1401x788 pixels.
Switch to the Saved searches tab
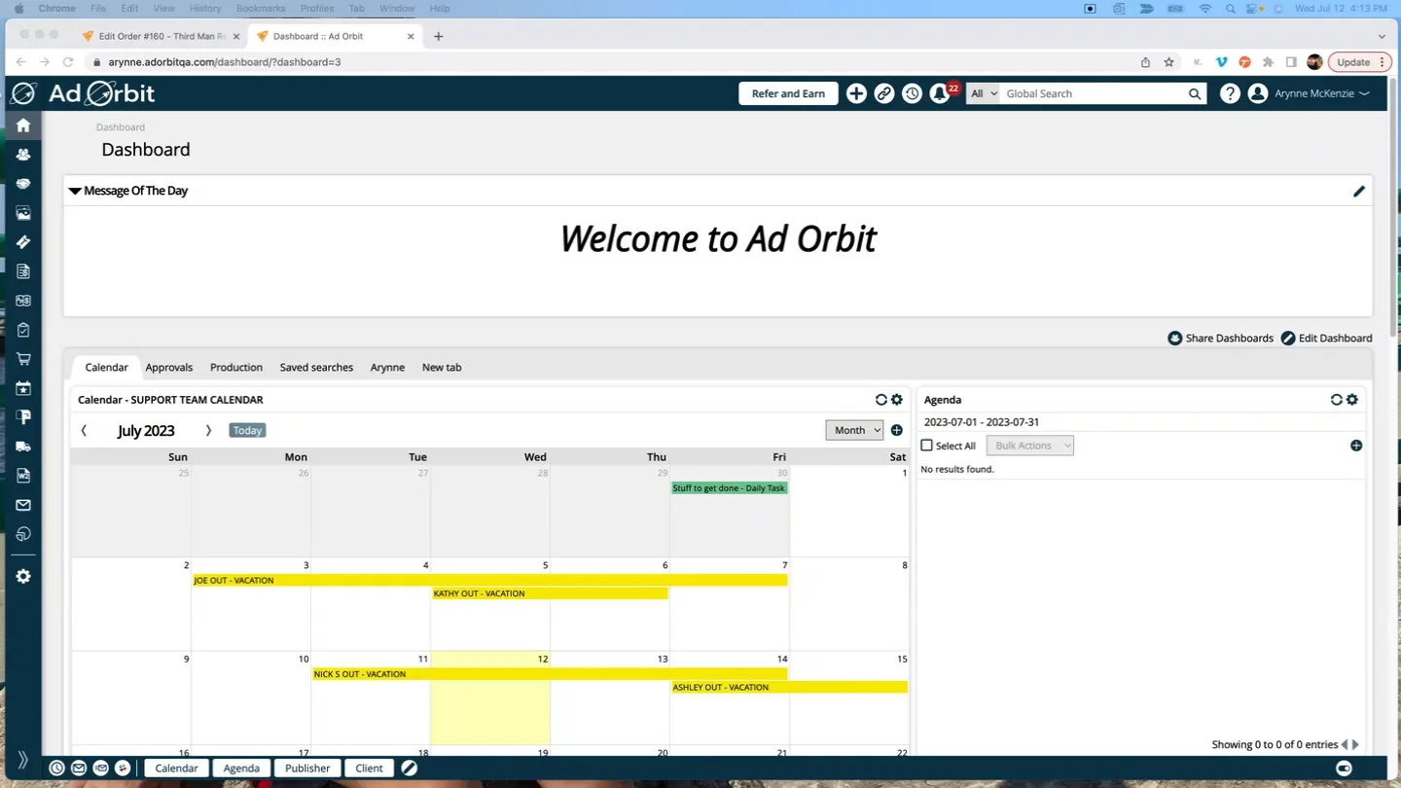coord(316,368)
